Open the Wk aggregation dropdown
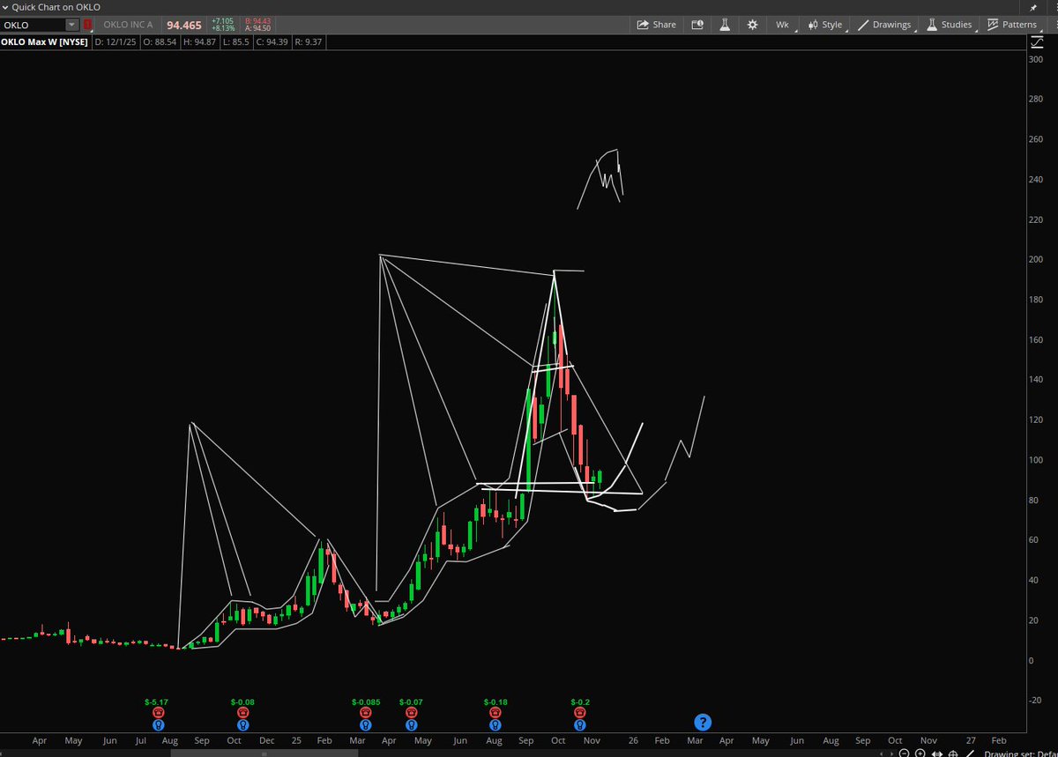This screenshot has height=757, width=1058. tap(782, 24)
